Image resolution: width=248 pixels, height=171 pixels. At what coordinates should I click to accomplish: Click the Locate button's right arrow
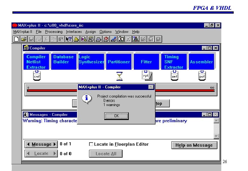pos(55,153)
